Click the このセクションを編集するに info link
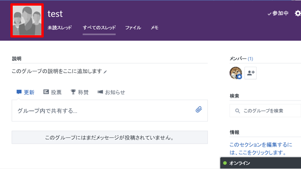 point(261,148)
